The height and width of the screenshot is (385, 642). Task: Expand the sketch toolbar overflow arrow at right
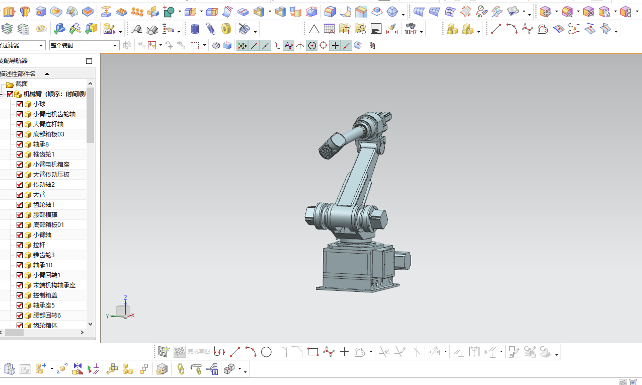tap(557, 355)
